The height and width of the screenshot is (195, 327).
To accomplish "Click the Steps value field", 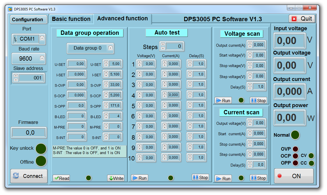I will (174, 46).
